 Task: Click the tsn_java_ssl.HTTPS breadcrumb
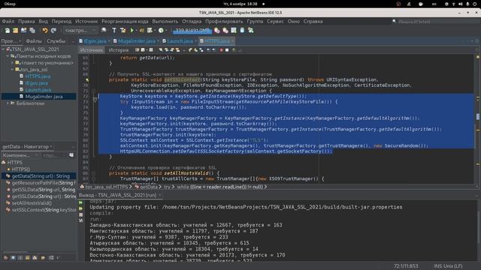(x=107, y=187)
